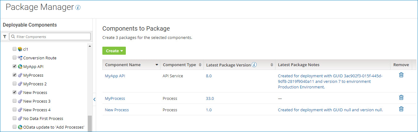The image size is (418, 132).
Task: Check the New Process 4 checkbox
Action: click(x=15, y=109)
